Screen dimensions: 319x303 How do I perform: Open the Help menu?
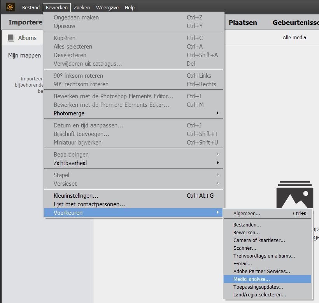point(130,7)
